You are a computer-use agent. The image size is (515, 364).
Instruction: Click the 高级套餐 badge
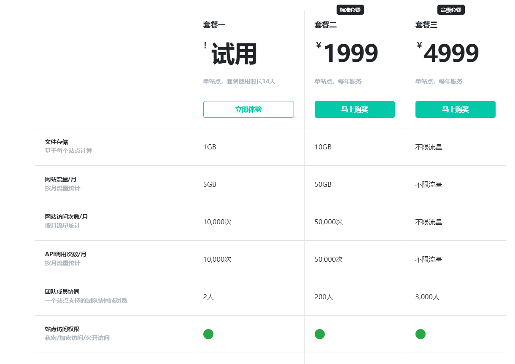[x=451, y=10]
